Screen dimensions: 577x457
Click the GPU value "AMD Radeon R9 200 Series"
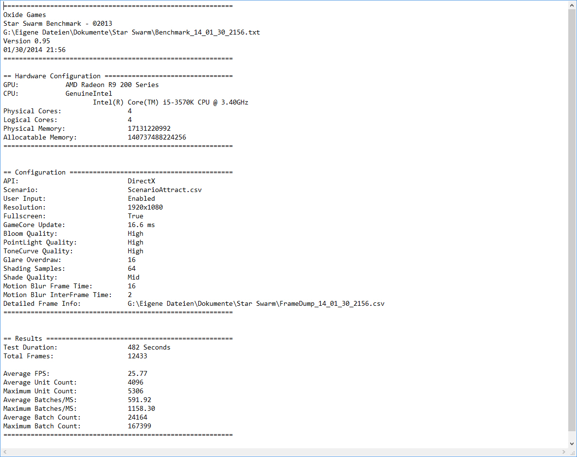[112, 85]
